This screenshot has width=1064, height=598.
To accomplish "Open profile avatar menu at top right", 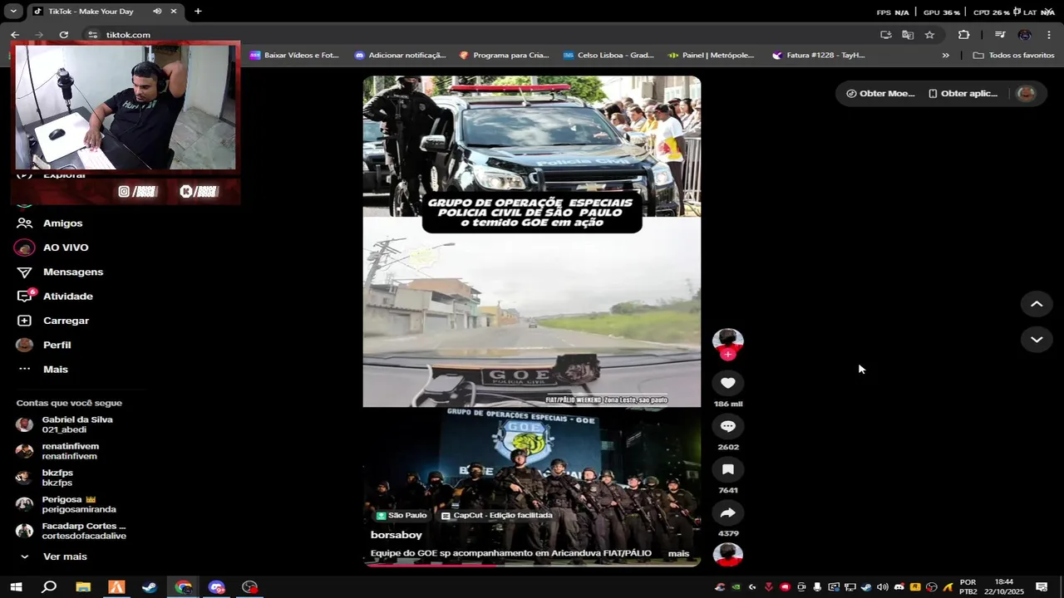I will click(1027, 93).
